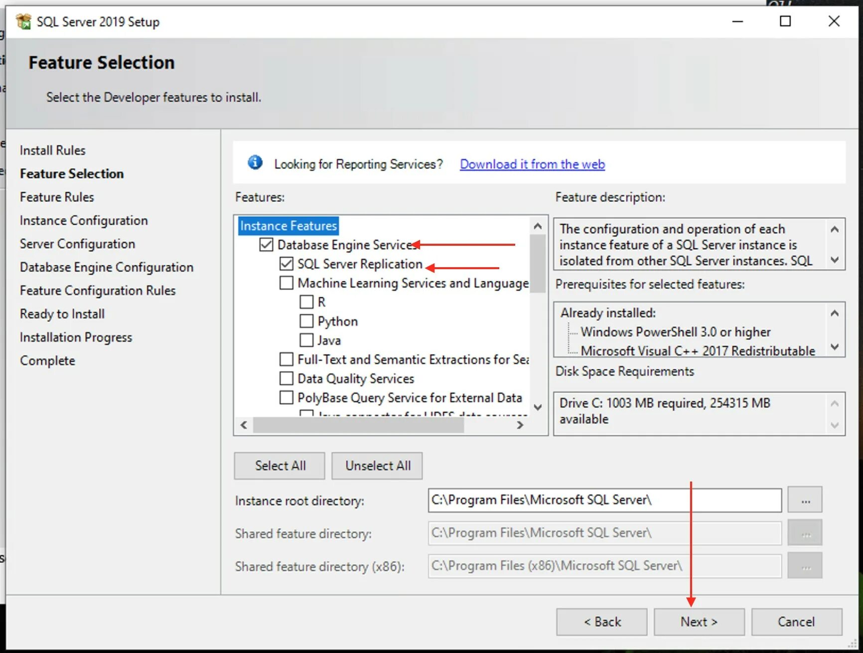
Task: Browse for Instance root directory
Action: [805, 500]
